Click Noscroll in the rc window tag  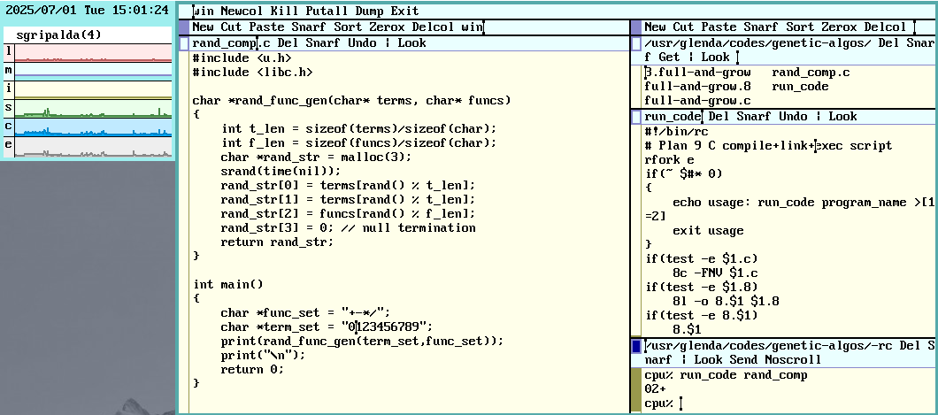793,360
